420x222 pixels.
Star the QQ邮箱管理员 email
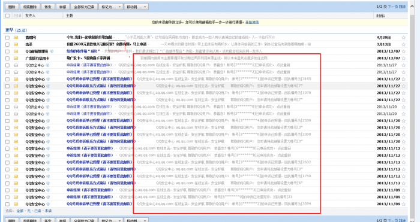pos(404,51)
